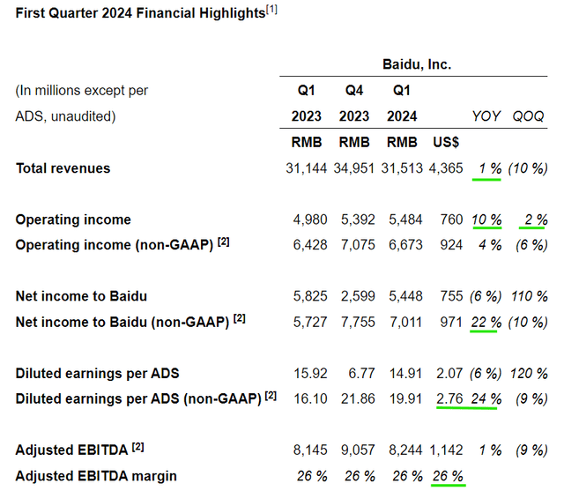Open footnote [2] next to Adjusted EBITDA
Image resolution: width=564 pixels, height=491 pixels.
click(137, 447)
